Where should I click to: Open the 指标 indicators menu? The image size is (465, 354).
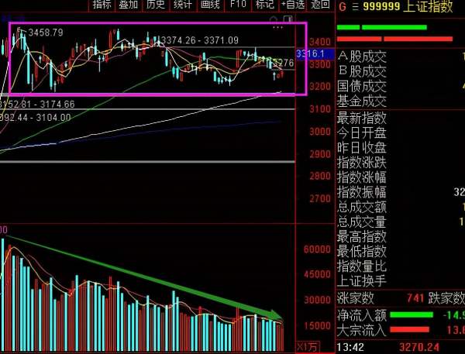click(102, 5)
